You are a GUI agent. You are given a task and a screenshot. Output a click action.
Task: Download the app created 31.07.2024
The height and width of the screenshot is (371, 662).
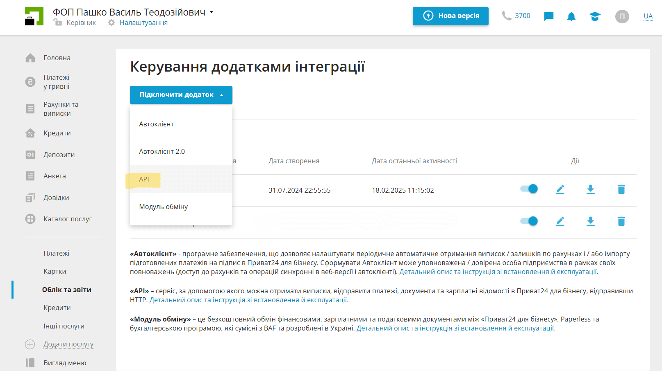click(591, 189)
